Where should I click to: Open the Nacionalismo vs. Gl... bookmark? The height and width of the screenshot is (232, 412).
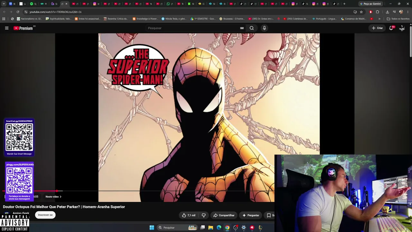pos(29,19)
